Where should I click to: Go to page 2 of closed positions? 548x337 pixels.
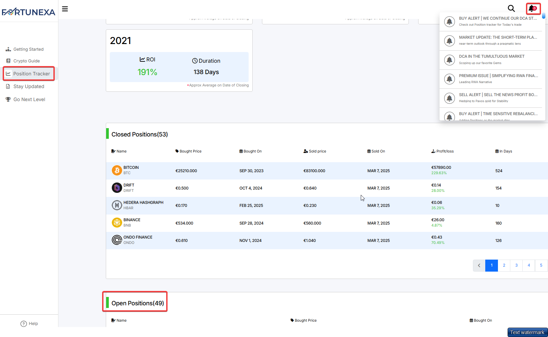(x=504, y=266)
